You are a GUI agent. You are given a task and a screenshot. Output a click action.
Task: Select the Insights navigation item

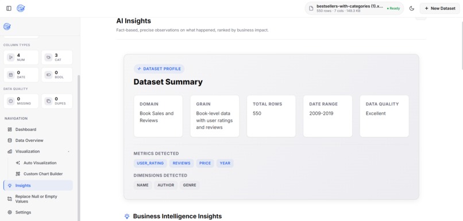pyautogui.click(x=38, y=185)
